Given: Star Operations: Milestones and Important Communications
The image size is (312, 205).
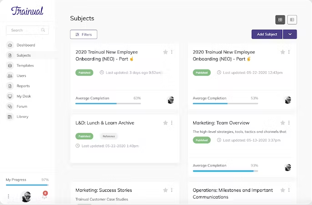Looking at the screenshot, I should coord(282,190).
